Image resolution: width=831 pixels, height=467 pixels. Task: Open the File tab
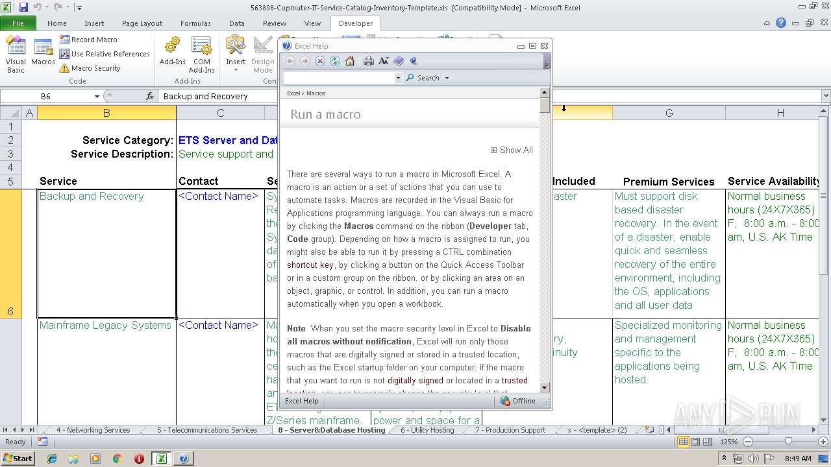[18, 23]
